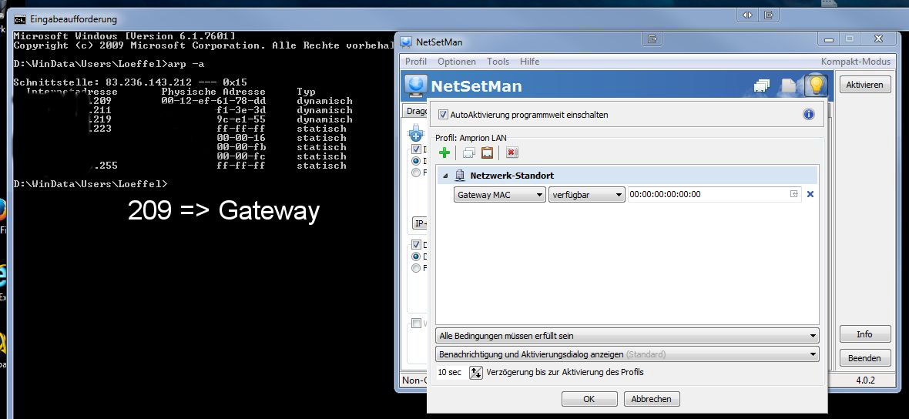This screenshot has width=909, height=419.
Task: Click the network adapter plus icon in main window
Action: (416, 133)
